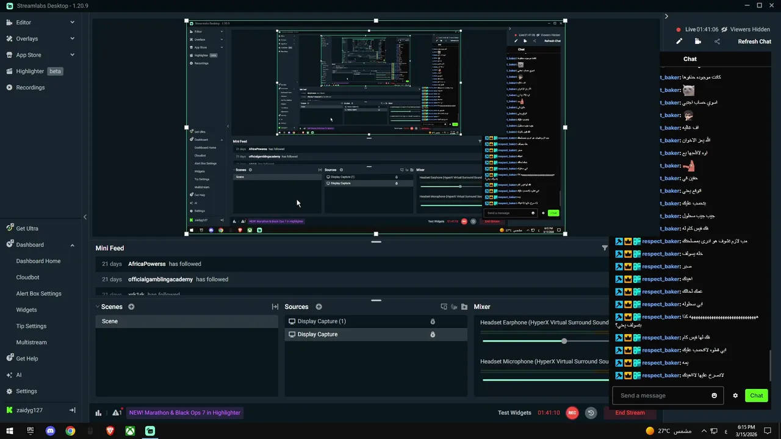Toggle the Viewers Hidden eye icon
This screenshot has width=781, height=439.
click(x=724, y=29)
